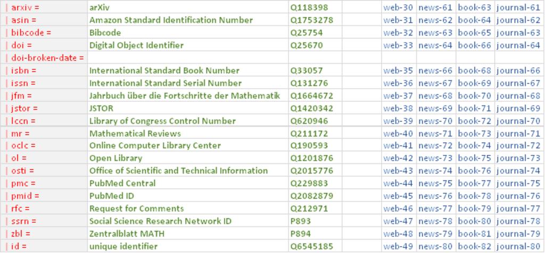Viewport: 545px width, 253px height.
Task: Open the book-68 link
Action: (x=474, y=71)
